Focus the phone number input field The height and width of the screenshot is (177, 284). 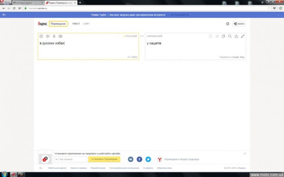coord(70,159)
